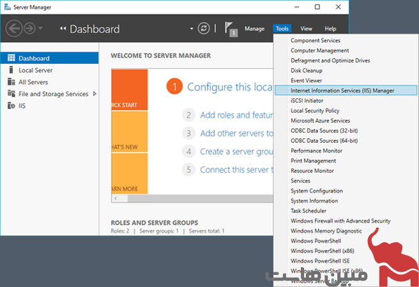Image resolution: width=419 pixels, height=287 pixels.
Task: Launch Task Scheduler
Action: pyautogui.click(x=309, y=210)
